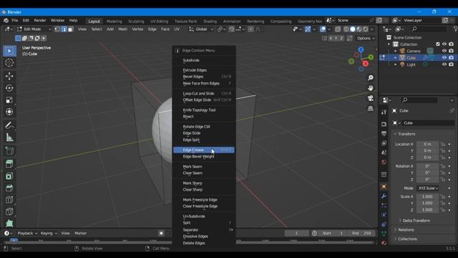Expand Collections panel
Viewport: 458px width, 258px height.
[x=407, y=239]
